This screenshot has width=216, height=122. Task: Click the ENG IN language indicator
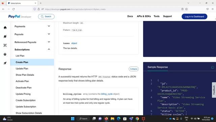point(186,119)
